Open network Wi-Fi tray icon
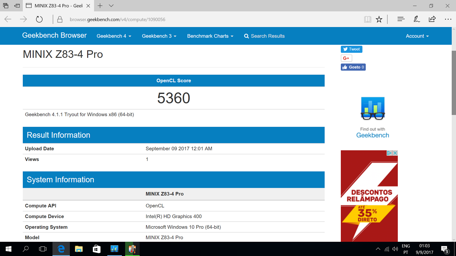 click(387, 249)
